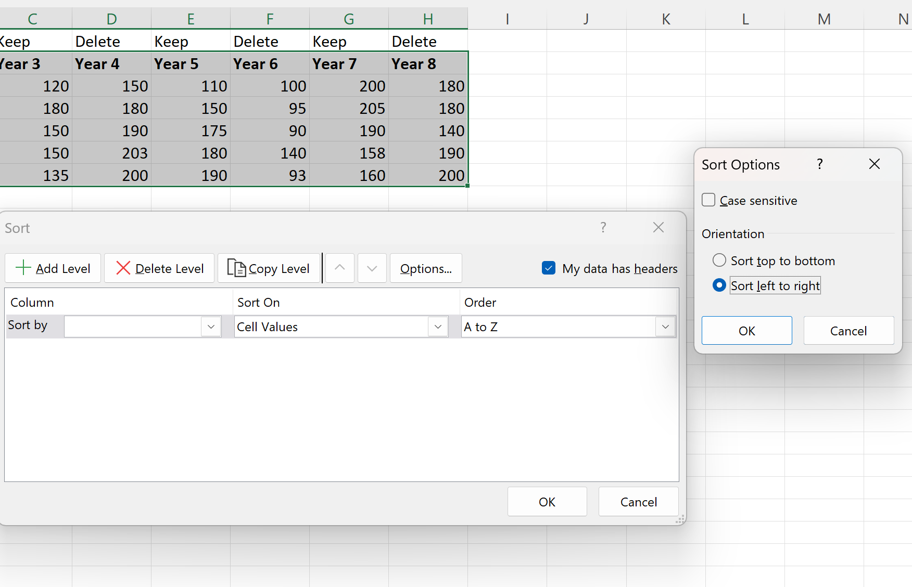The height and width of the screenshot is (587, 912).
Task: Click the red Delete Level icon
Action: tap(123, 268)
